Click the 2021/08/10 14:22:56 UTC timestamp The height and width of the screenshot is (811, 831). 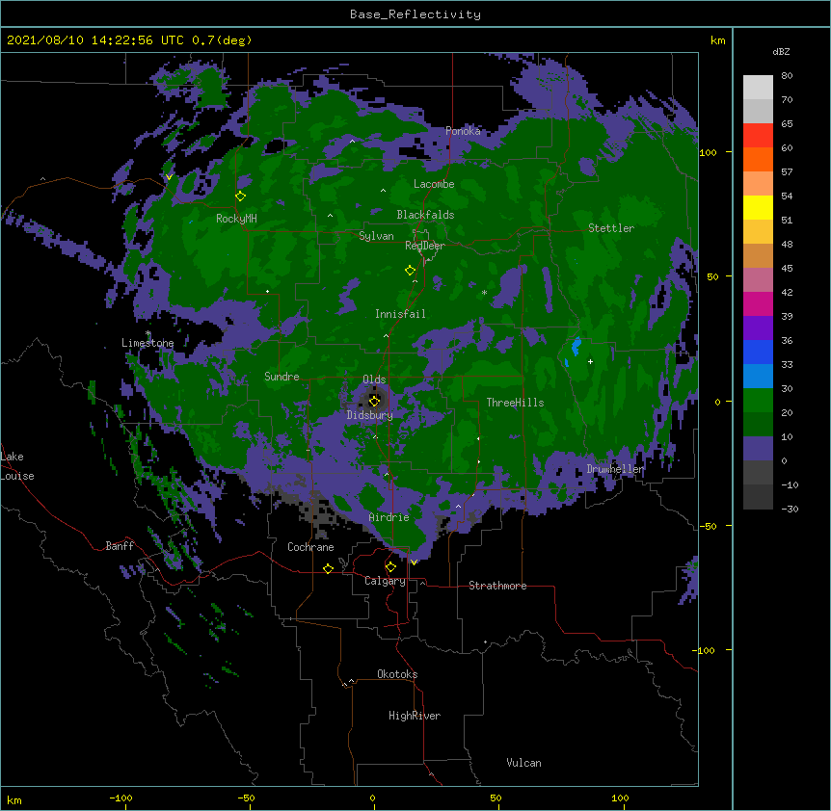94,40
